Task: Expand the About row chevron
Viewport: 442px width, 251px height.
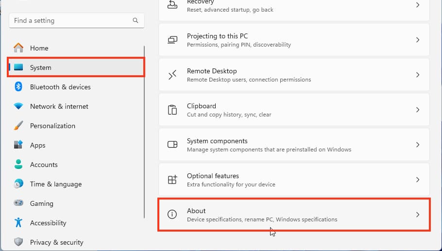Action: coord(417,215)
